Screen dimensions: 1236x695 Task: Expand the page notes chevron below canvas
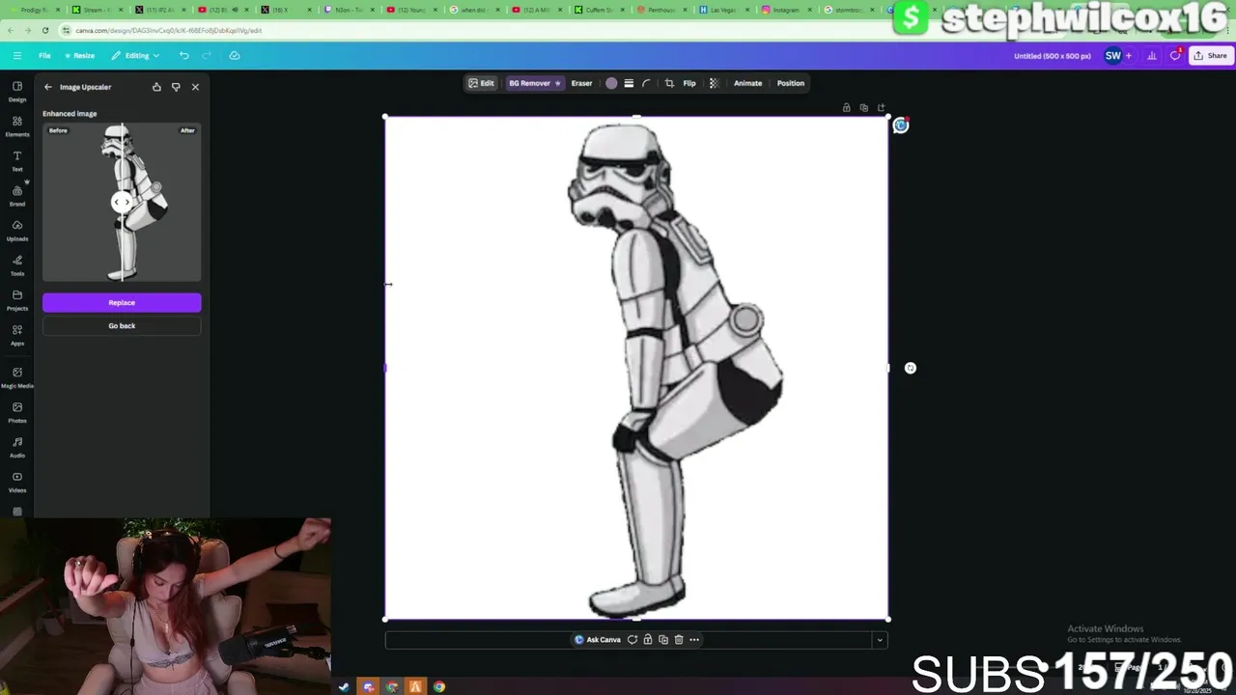click(x=879, y=640)
